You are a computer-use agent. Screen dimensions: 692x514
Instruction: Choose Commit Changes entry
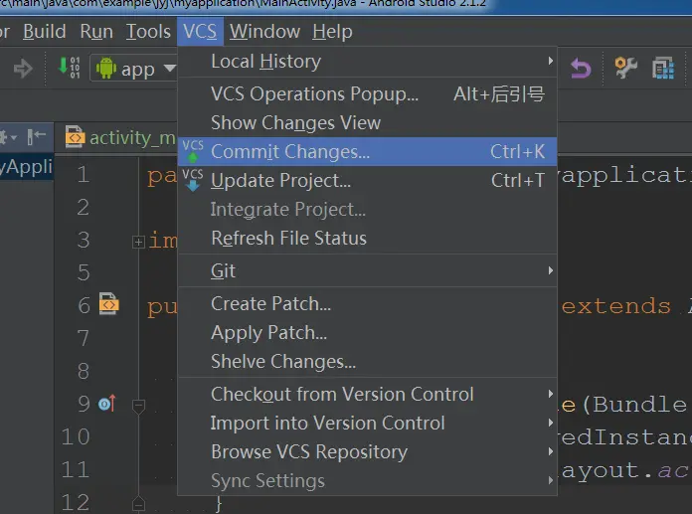[367, 152]
